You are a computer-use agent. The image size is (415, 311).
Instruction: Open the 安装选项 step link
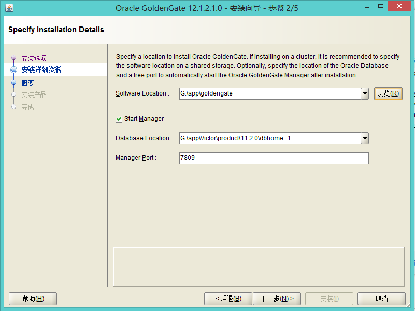point(34,58)
